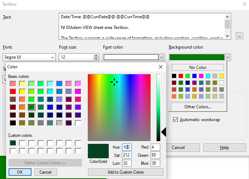Click the black swatch in background palette
Image resolution: width=249 pixels, height=179 pixels.
[x=174, y=76]
